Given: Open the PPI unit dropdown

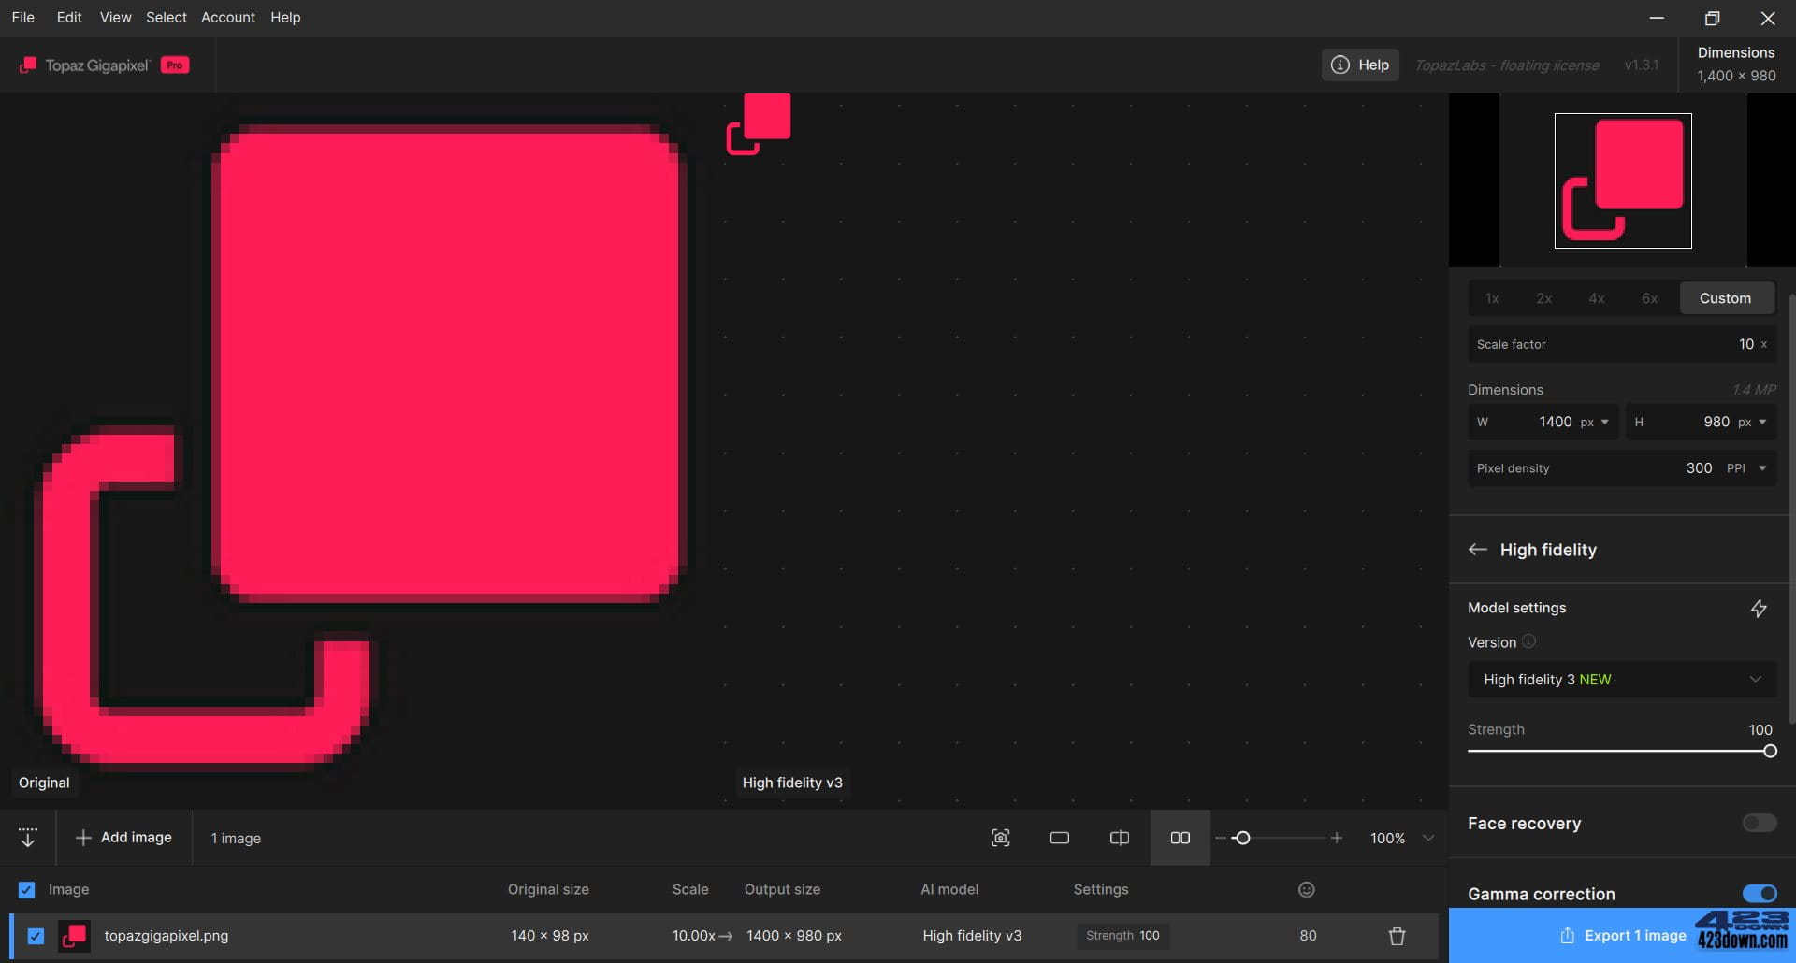Looking at the screenshot, I should pyautogui.click(x=1747, y=467).
